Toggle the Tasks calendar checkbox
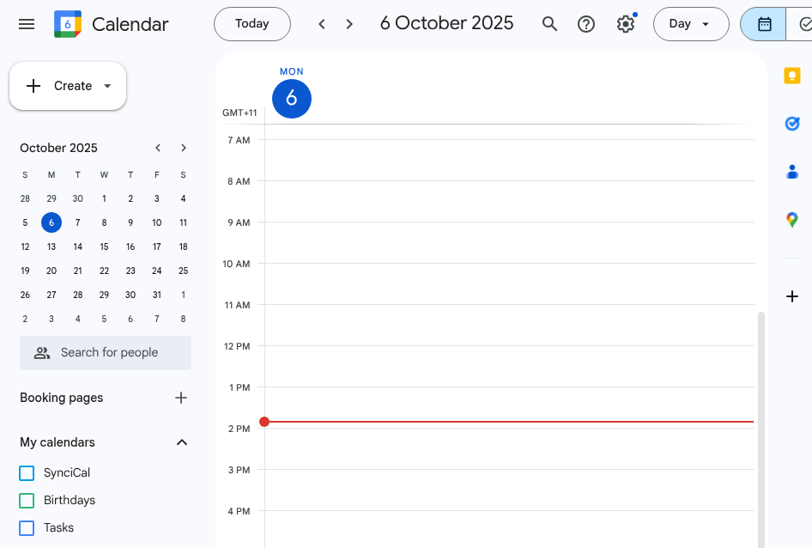Viewport: 812px width, 548px height. click(x=27, y=528)
